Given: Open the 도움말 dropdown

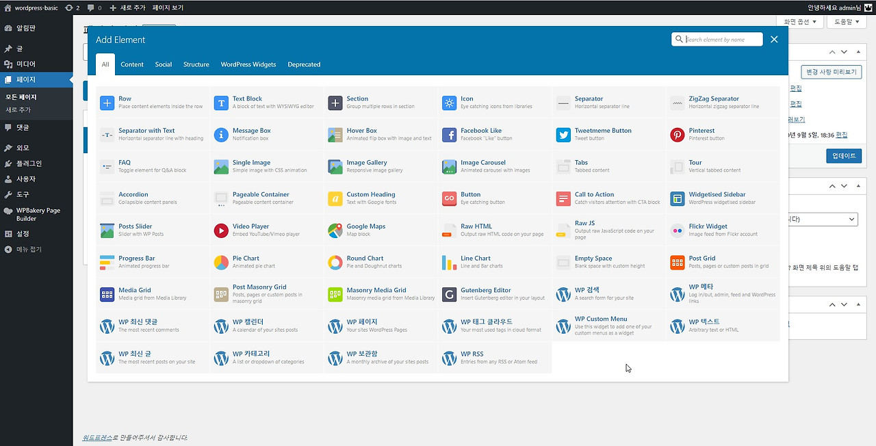Looking at the screenshot, I should click(x=847, y=22).
